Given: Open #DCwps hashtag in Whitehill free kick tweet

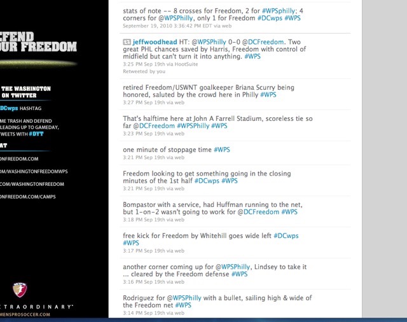Looking at the screenshot, I should click(x=286, y=236).
